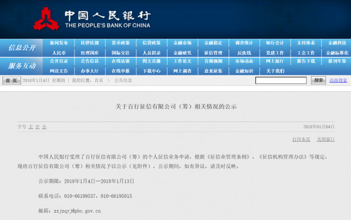
Task: Go to the 公告信息 navigation item
Action: pyautogui.click(x=90, y=61)
